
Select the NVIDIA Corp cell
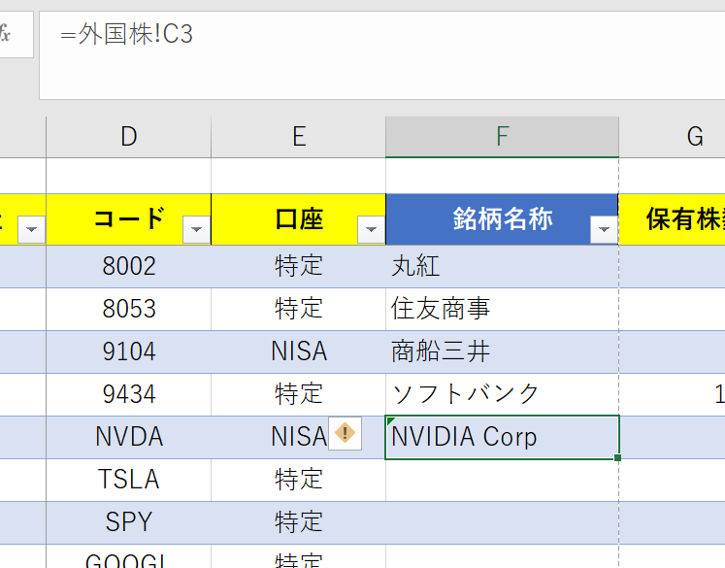coord(502,437)
